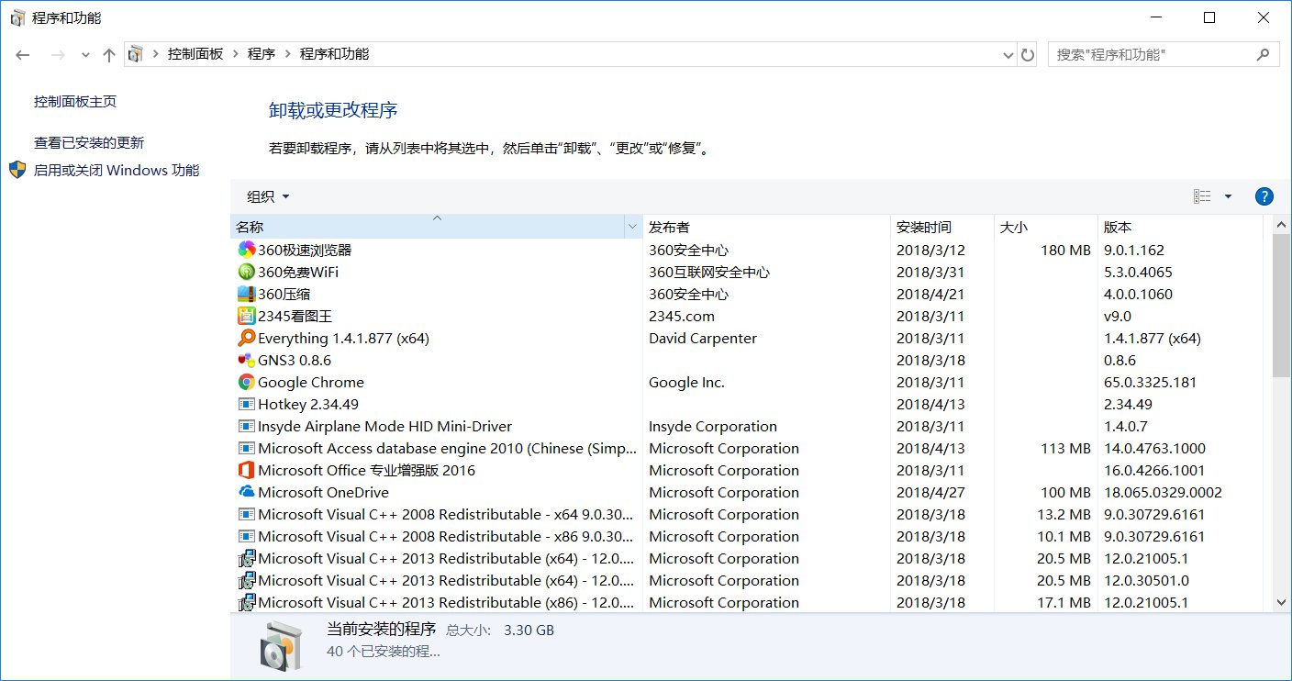This screenshot has width=1292, height=681.
Task: Open the 组织 dropdown menu
Action: pyautogui.click(x=268, y=196)
